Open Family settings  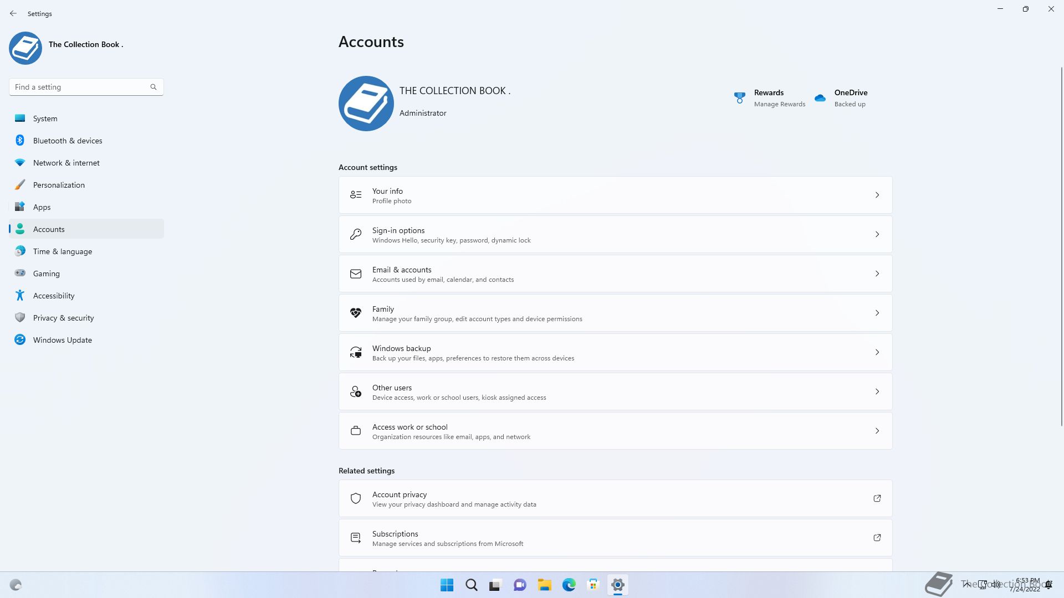click(616, 313)
